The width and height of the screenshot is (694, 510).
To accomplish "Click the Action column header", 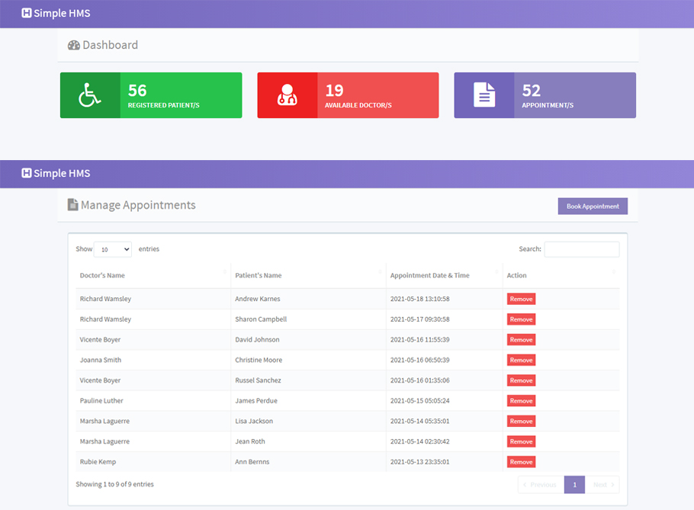I will (561, 275).
